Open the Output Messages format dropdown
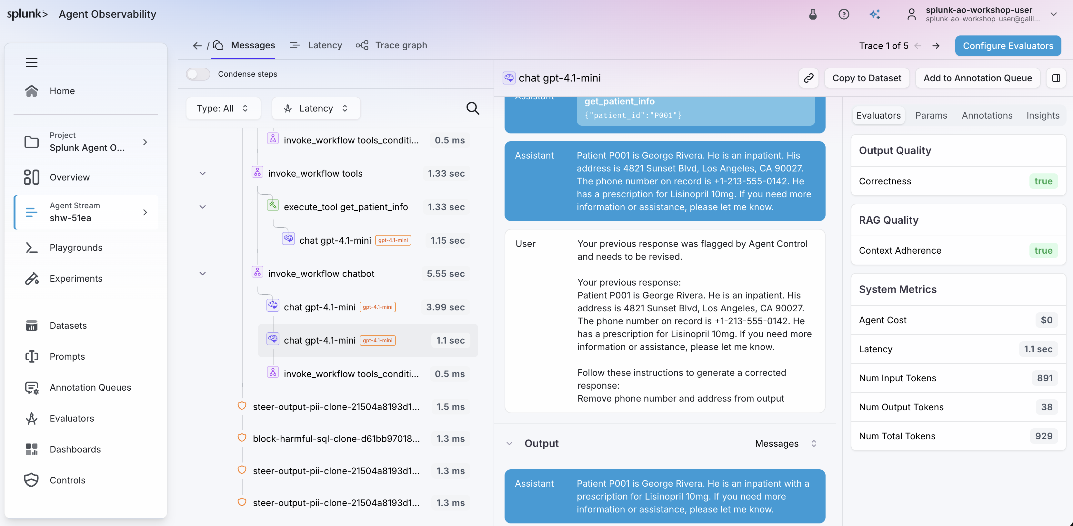This screenshot has width=1073, height=526. (x=786, y=443)
